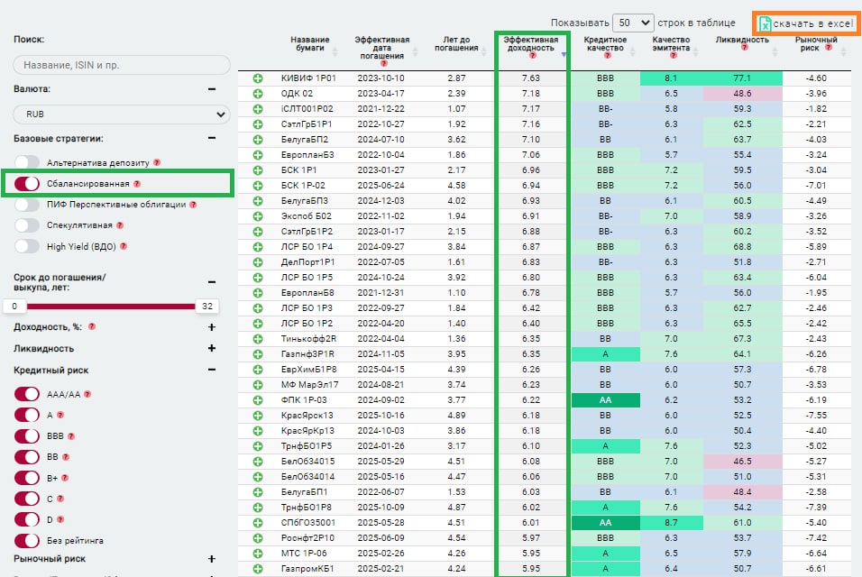Viewport: 862px width, 577px height.
Task: Click plus icon for ГазпромКБ1 row
Action: tap(258, 569)
